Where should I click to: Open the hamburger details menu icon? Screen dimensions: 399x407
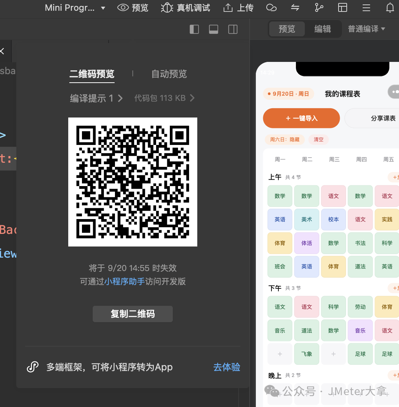tap(366, 8)
